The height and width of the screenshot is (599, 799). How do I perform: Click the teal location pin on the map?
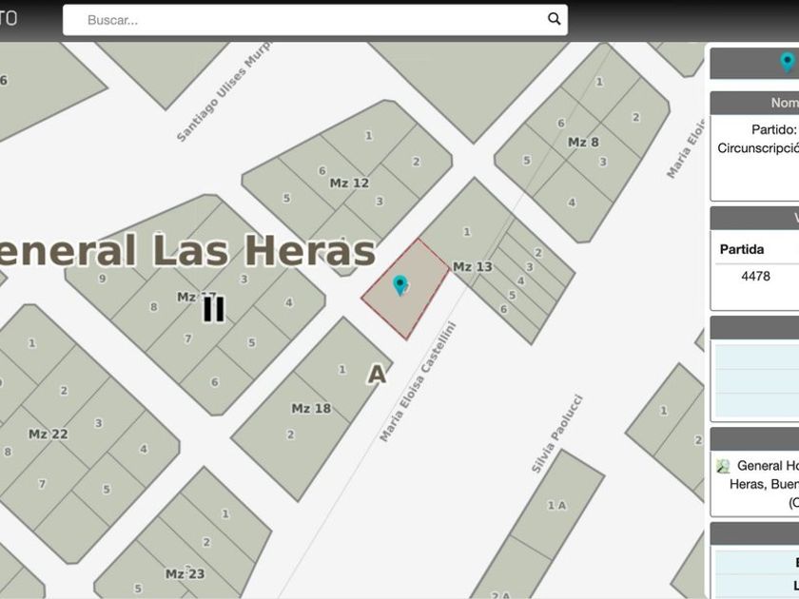point(400,285)
